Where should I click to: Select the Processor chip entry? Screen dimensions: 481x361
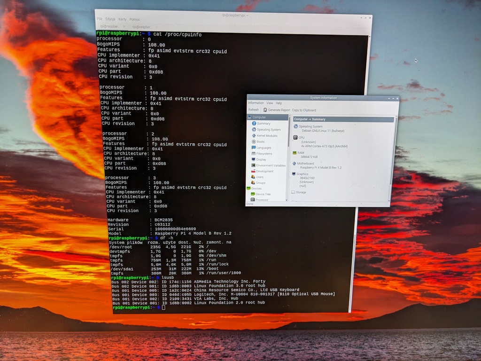tap(259, 200)
